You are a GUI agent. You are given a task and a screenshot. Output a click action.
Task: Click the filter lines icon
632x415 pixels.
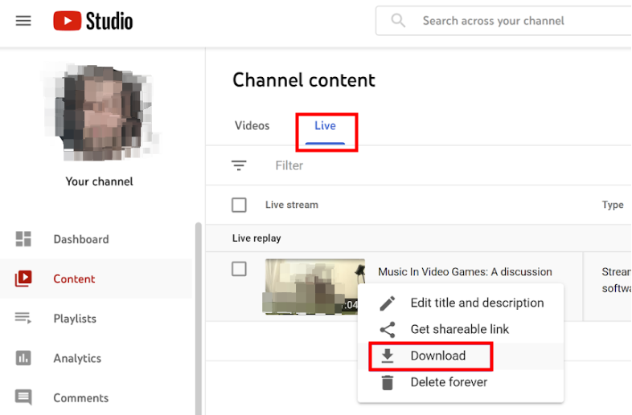(x=239, y=165)
